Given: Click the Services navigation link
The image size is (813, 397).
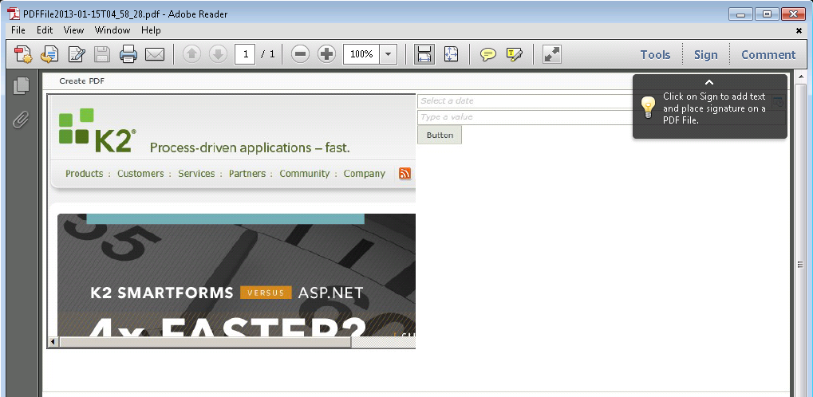Looking at the screenshot, I should pos(196,174).
